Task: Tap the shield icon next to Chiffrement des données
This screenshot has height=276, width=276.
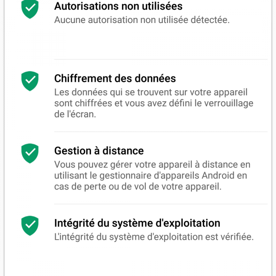Action: point(30,80)
